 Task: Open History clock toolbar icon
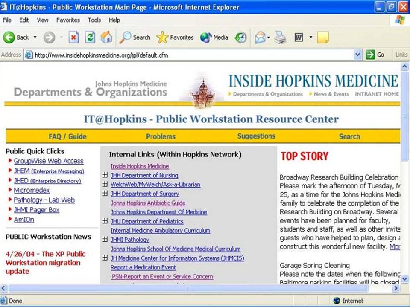coord(240,38)
